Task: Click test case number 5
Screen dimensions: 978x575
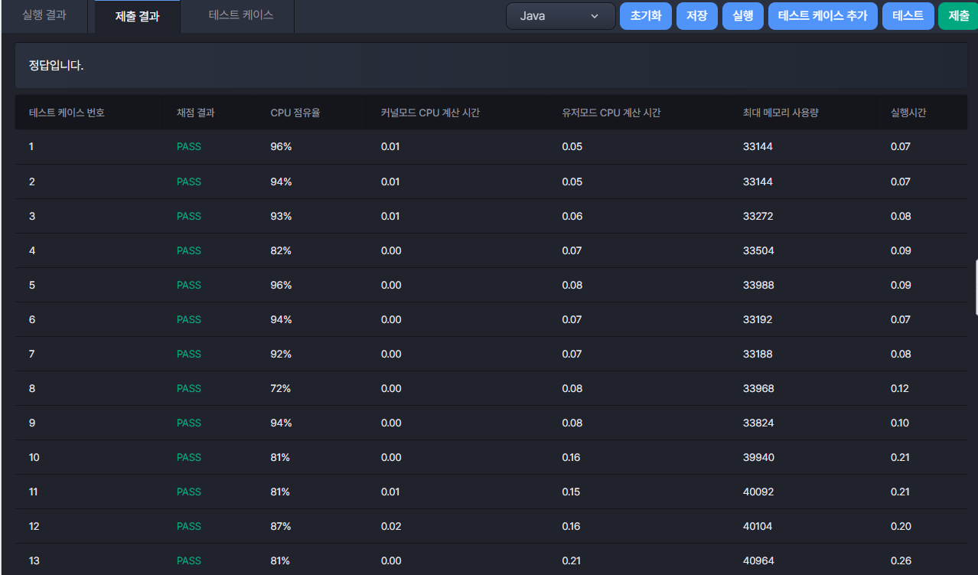Action: pyautogui.click(x=32, y=285)
